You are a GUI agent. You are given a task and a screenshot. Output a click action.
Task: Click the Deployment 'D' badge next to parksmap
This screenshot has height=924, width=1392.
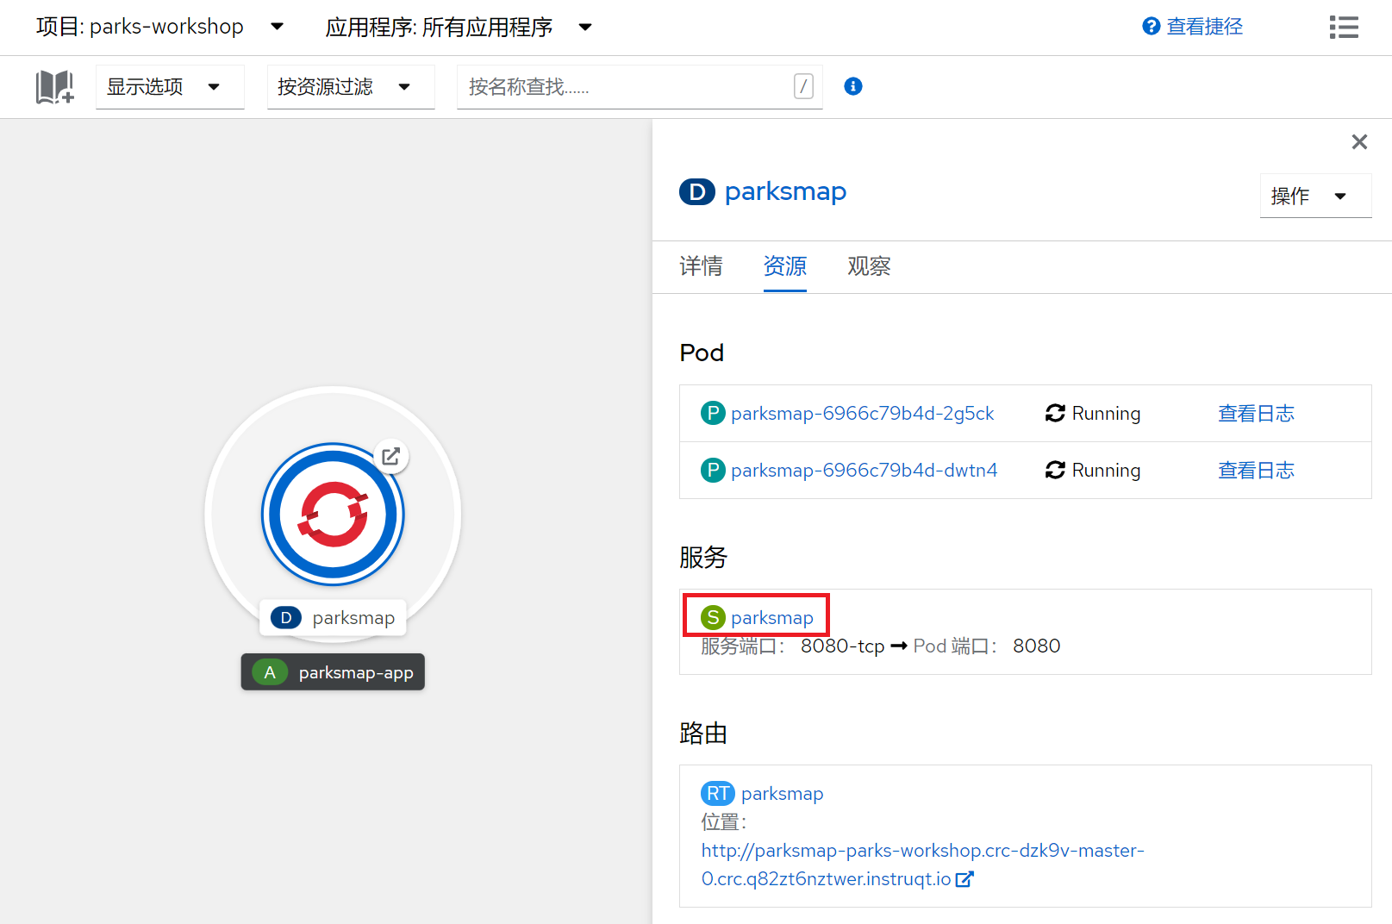tap(696, 191)
